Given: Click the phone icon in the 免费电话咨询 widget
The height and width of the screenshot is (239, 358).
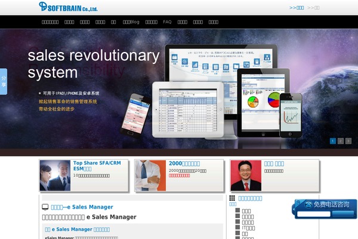Looking at the screenshot, I should 308,204.
